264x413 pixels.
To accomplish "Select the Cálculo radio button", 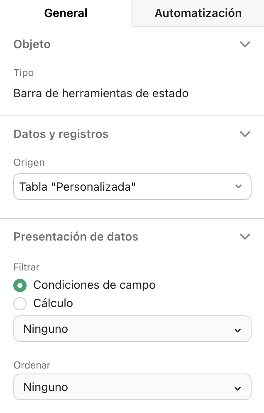I will tap(20, 304).
